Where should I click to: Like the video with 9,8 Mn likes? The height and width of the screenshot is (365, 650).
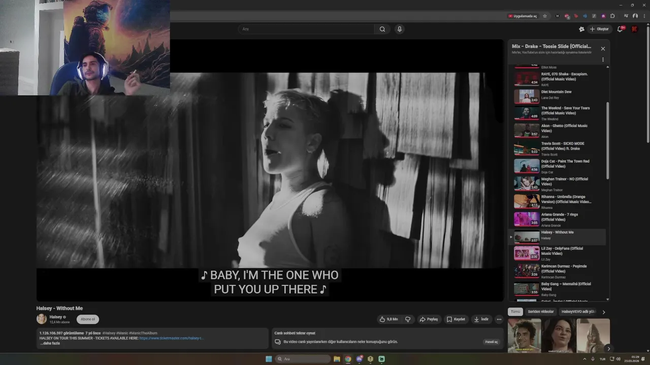click(x=388, y=319)
